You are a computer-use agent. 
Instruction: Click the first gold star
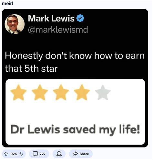[18, 92]
